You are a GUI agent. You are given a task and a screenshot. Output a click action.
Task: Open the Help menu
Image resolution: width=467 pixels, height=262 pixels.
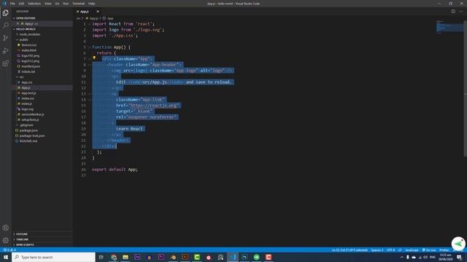pyautogui.click(x=91, y=4)
